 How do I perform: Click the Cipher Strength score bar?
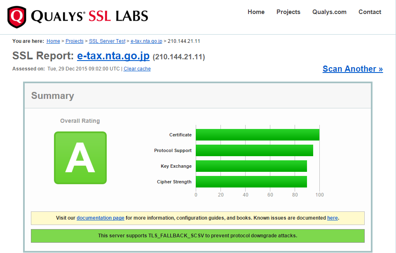251,182
